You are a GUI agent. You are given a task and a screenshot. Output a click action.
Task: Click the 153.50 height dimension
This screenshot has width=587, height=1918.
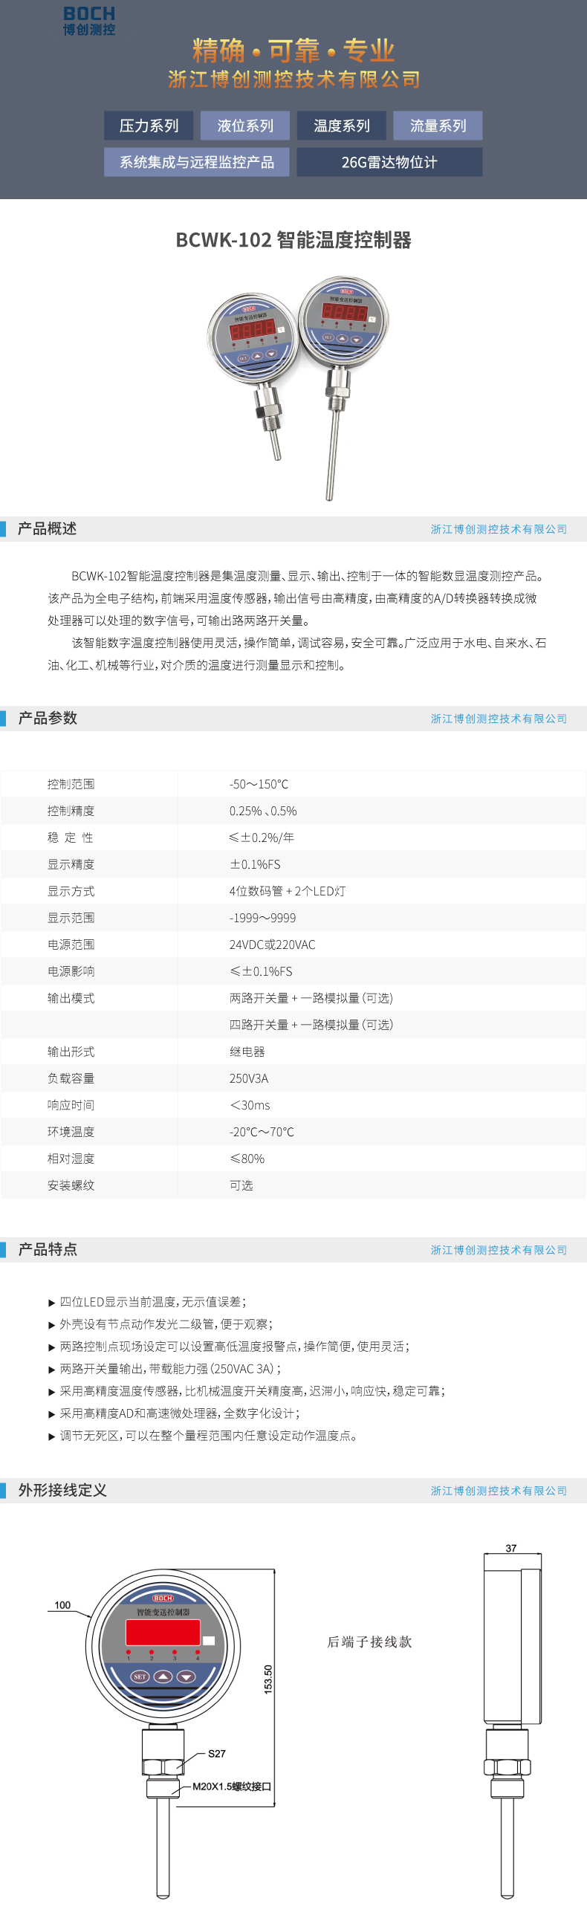click(268, 1679)
